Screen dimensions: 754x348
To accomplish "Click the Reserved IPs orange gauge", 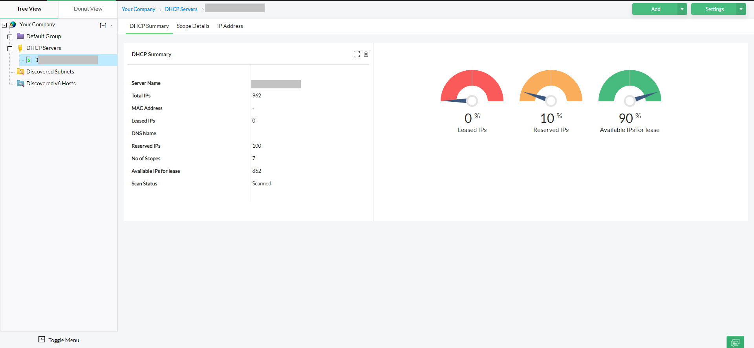I will click(x=551, y=86).
